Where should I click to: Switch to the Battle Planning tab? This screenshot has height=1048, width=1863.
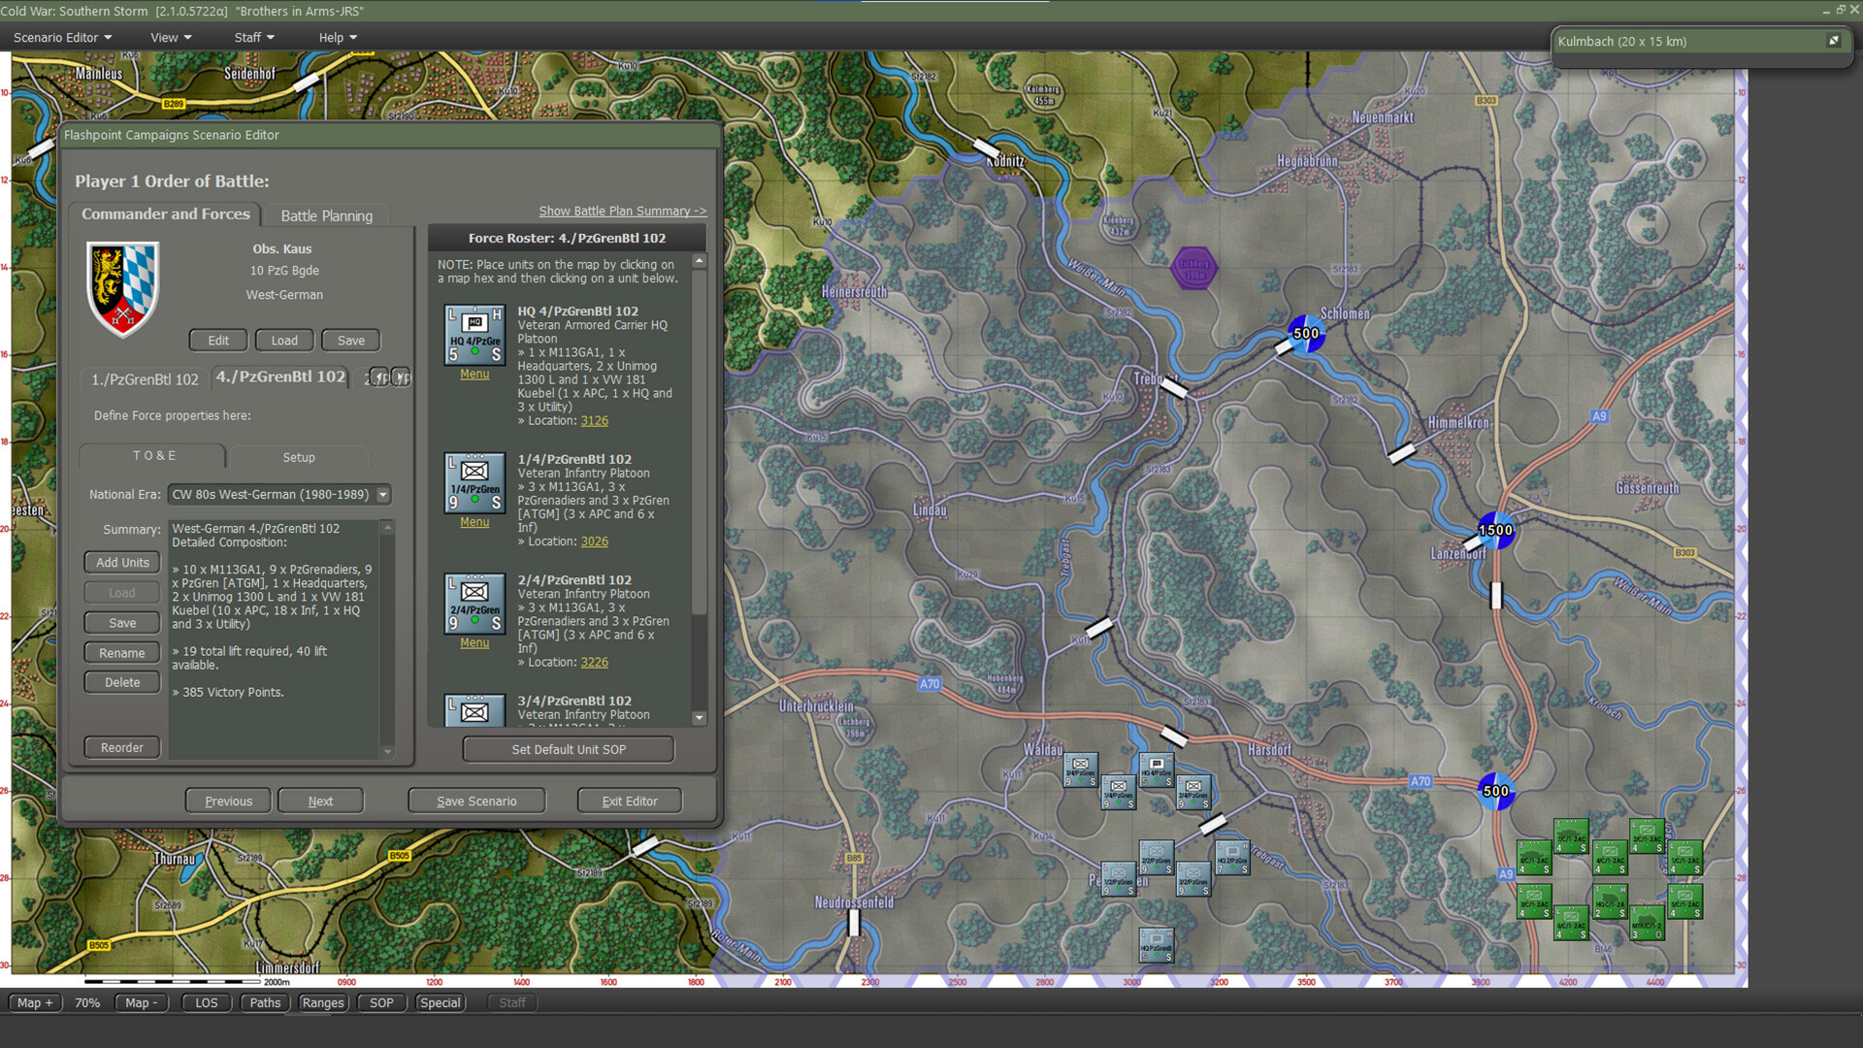[x=326, y=215]
